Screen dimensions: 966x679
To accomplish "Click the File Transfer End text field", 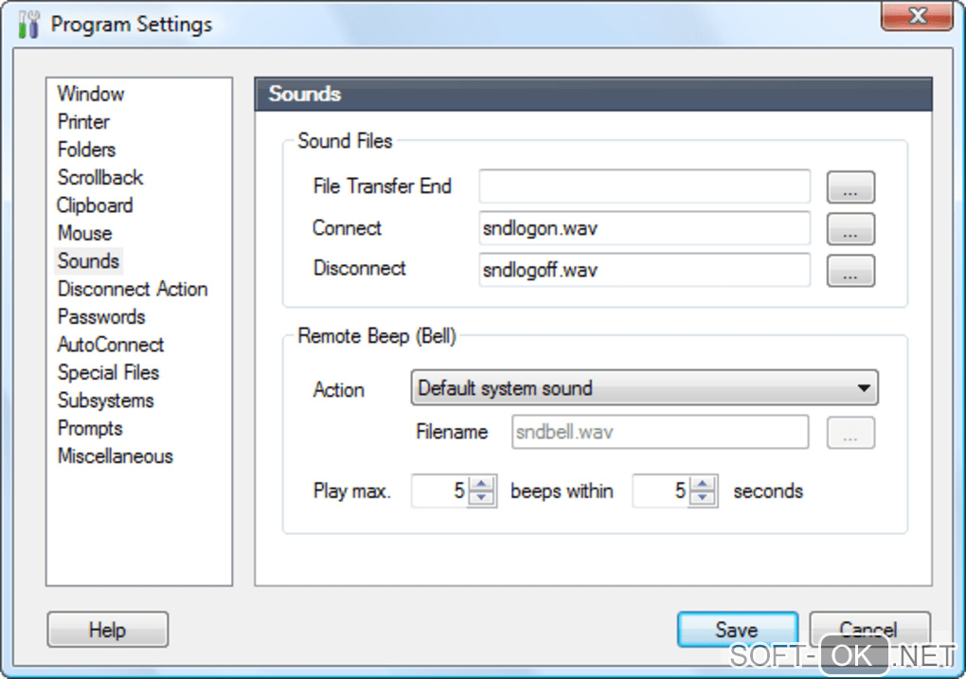I will 644,187.
